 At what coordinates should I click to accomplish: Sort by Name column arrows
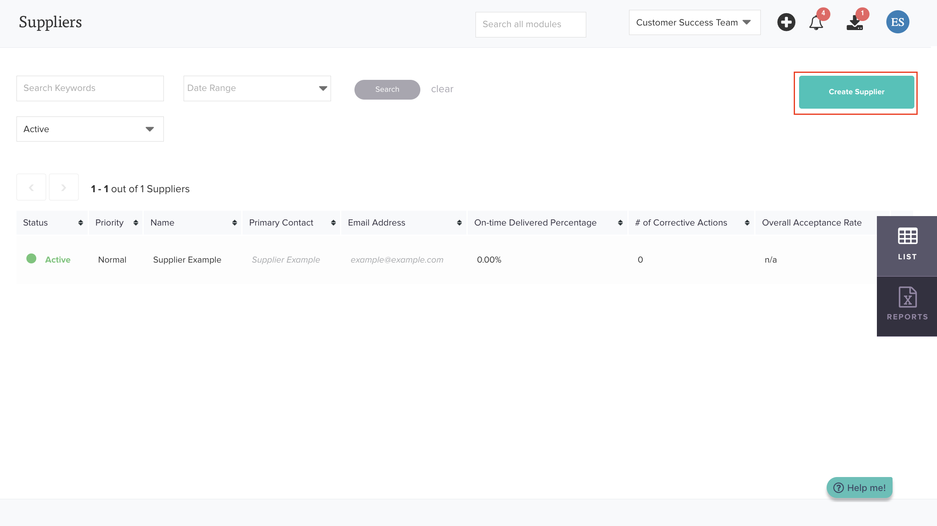[234, 223]
